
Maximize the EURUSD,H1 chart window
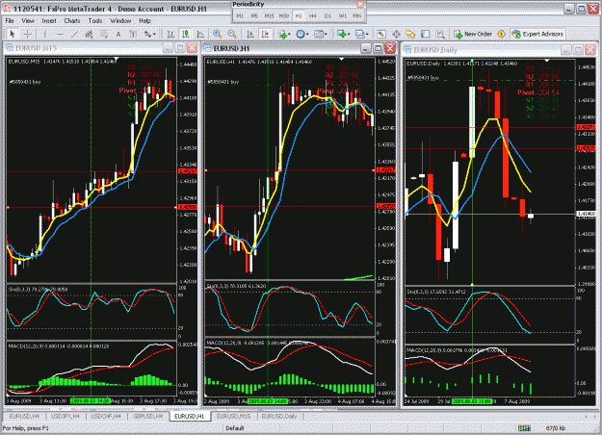pyautogui.click(x=378, y=48)
